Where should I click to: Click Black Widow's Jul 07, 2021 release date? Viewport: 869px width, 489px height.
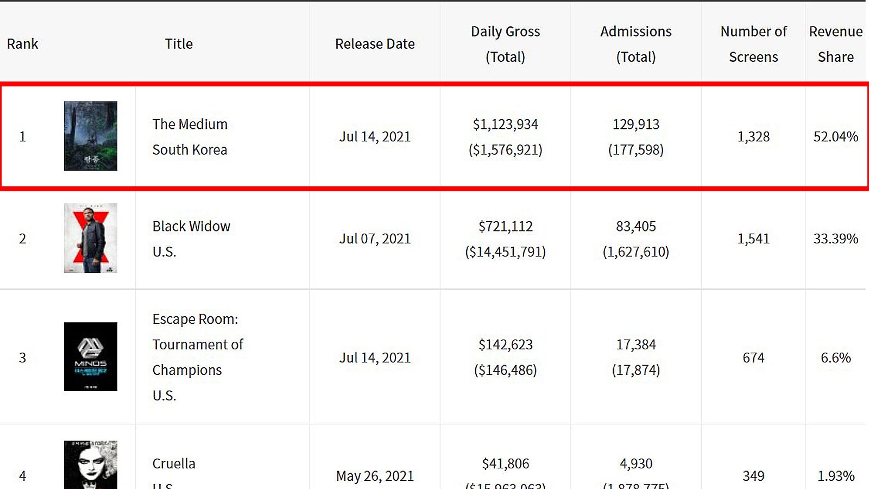click(375, 239)
